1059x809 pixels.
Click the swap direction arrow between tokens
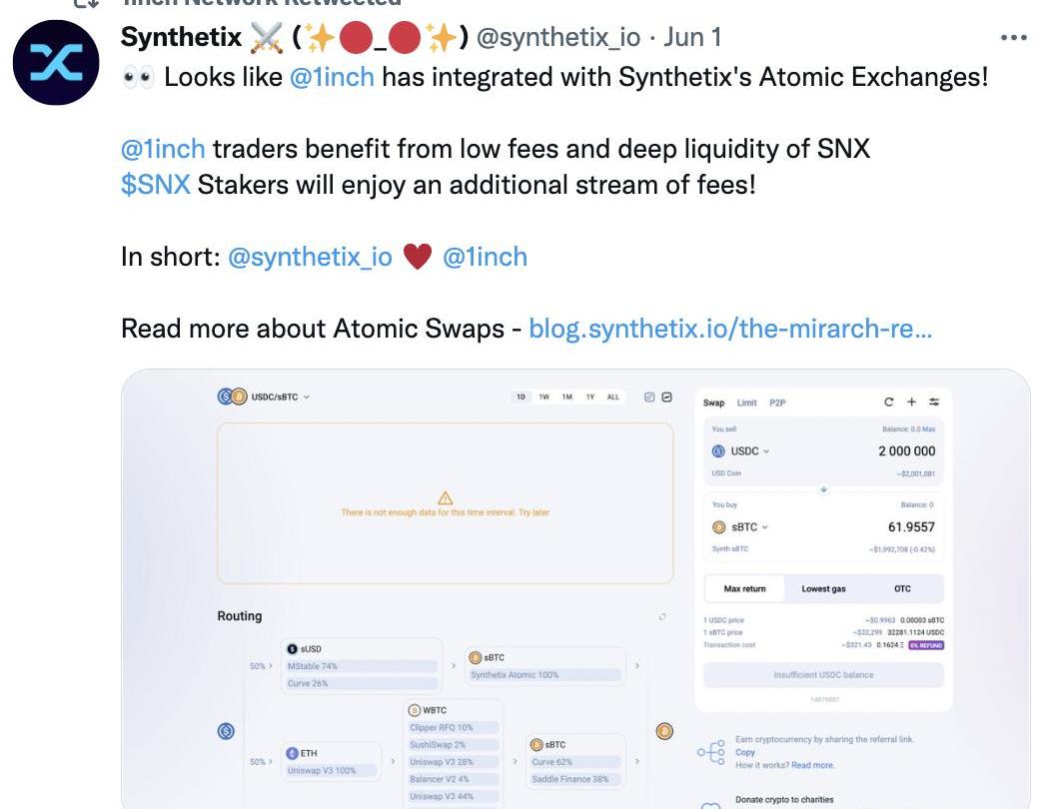[823, 489]
